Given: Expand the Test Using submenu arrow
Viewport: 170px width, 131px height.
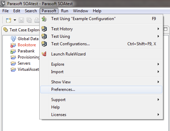Looking at the screenshot, I should pos(158,36).
